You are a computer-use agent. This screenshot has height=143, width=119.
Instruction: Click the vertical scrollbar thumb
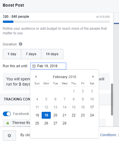point(112,100)
